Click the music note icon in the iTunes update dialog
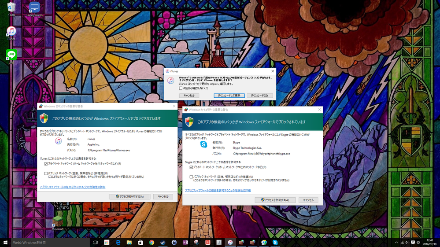 coord(170,81)
